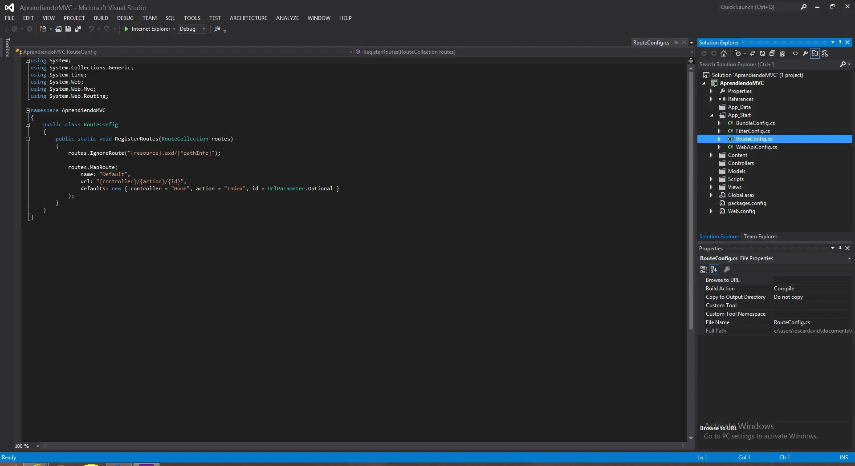Select Global.asax in Solution Explorer
Viewport: 855px width, 466px height.
coord(741,195)
